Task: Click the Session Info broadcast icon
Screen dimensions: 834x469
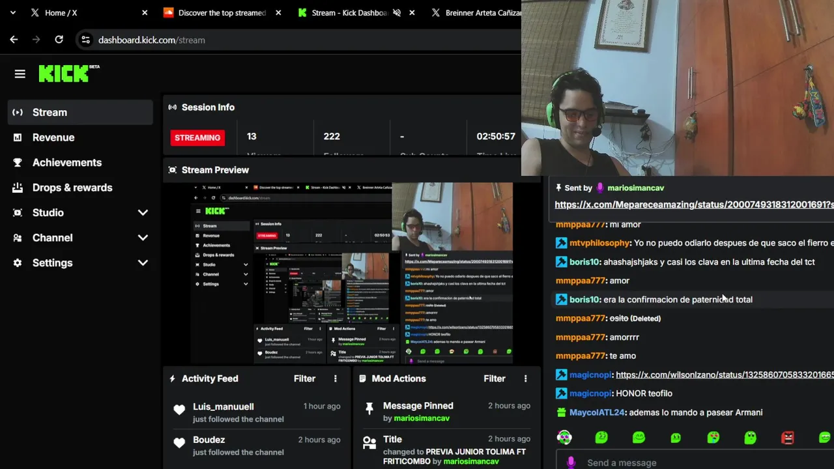Action: (x=172, y=107)
